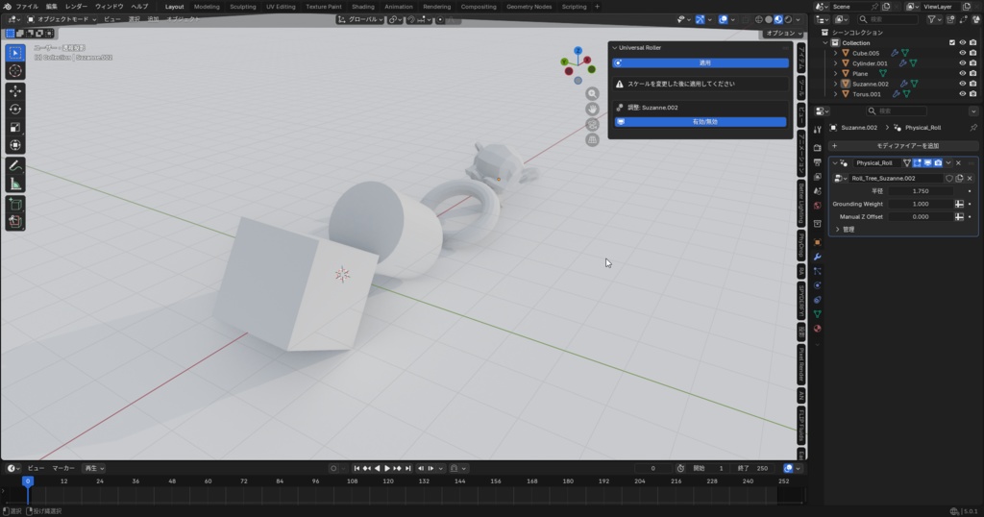984x517 pixels.
Task: Toggle Physical_Roll edit mode display
Action: tap(917, 163)
